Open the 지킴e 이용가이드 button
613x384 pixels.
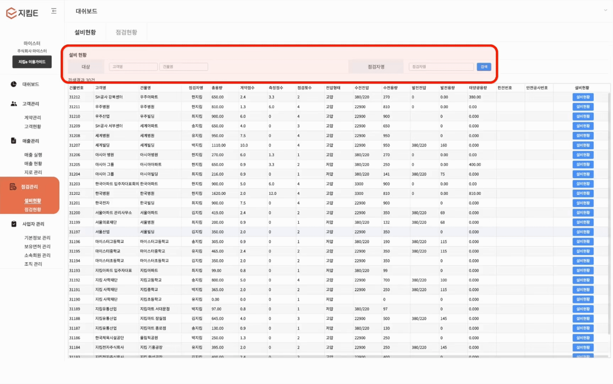[32, 62]
